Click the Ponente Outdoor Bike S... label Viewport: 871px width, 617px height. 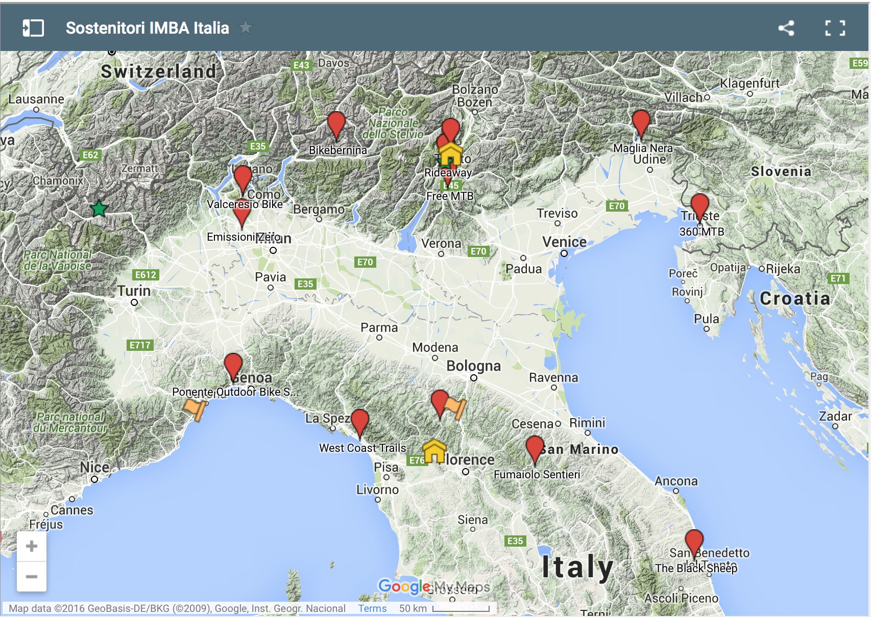click(x=235, y=392)
